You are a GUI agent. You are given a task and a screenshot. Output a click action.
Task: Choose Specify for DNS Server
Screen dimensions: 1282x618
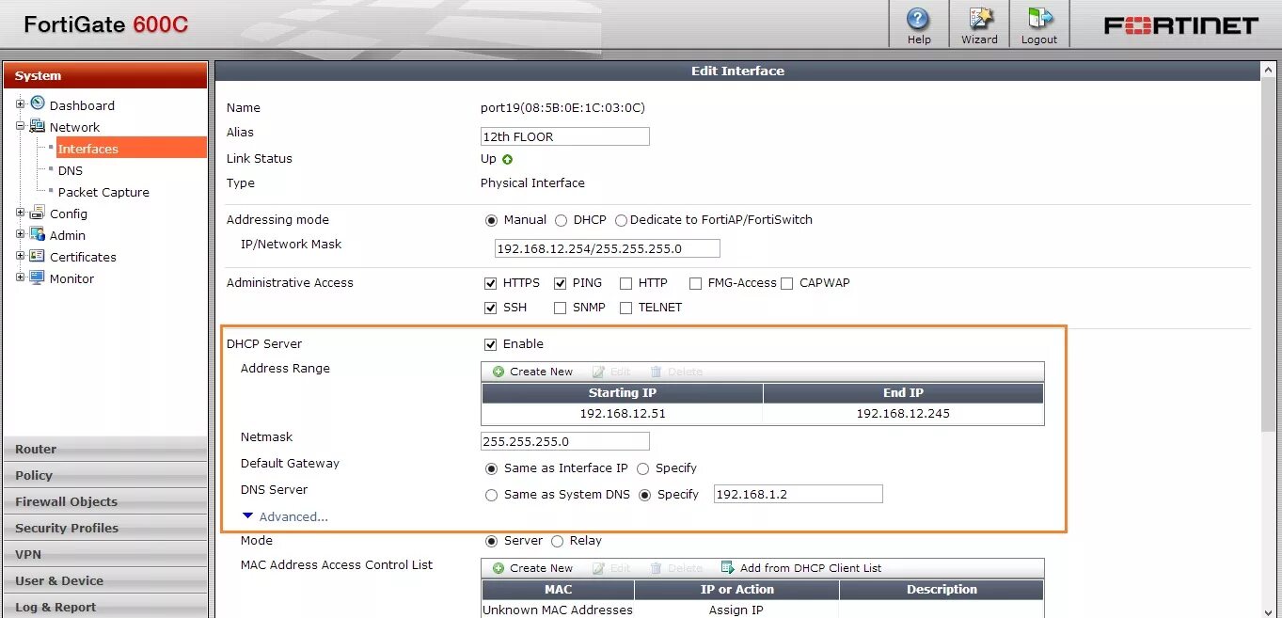[645, 495]
